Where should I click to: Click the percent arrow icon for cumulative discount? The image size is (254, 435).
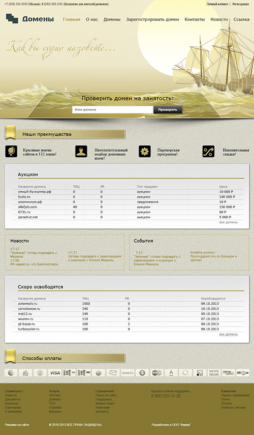208,152
